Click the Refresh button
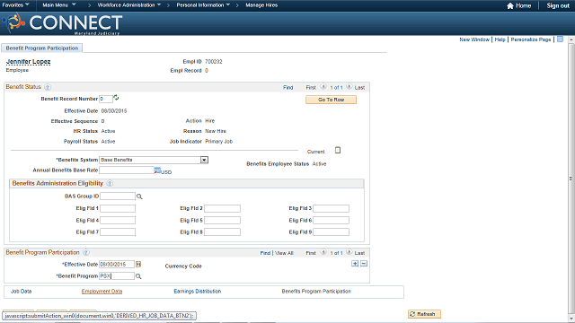Image resolution: width=575 pixels, height=323 pixels. point(424,314)
